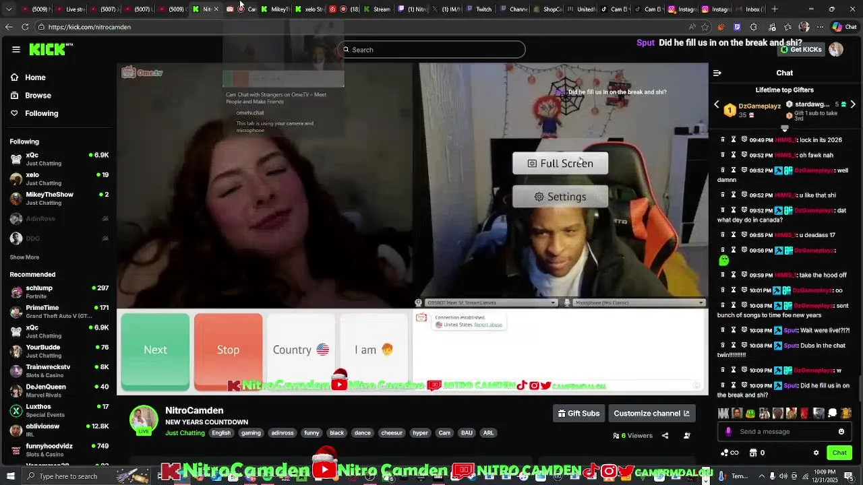Open the OBSBOT camera source dropdown

(491, 302)
